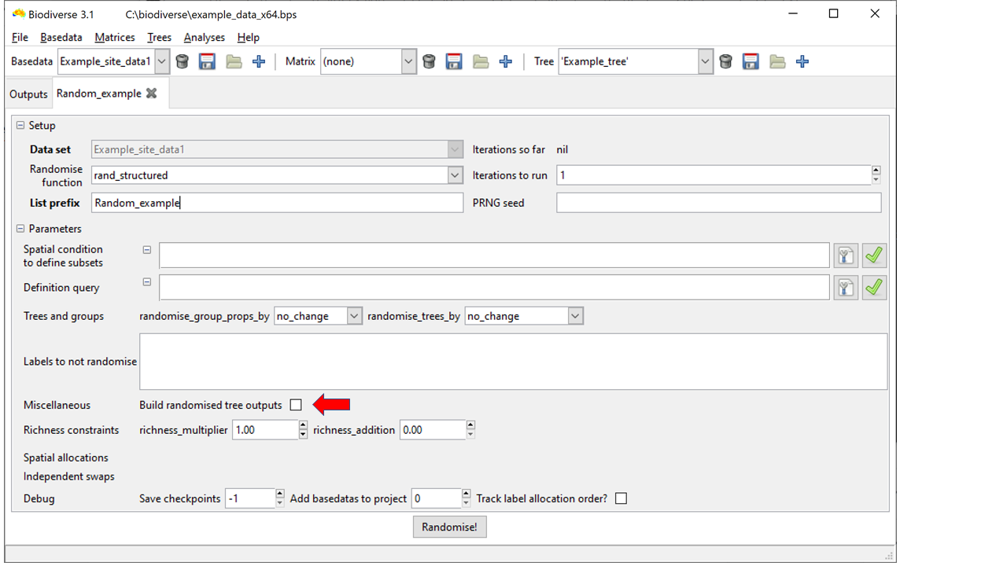Open the spatial condition builder icon

click(x=846, y=255)
